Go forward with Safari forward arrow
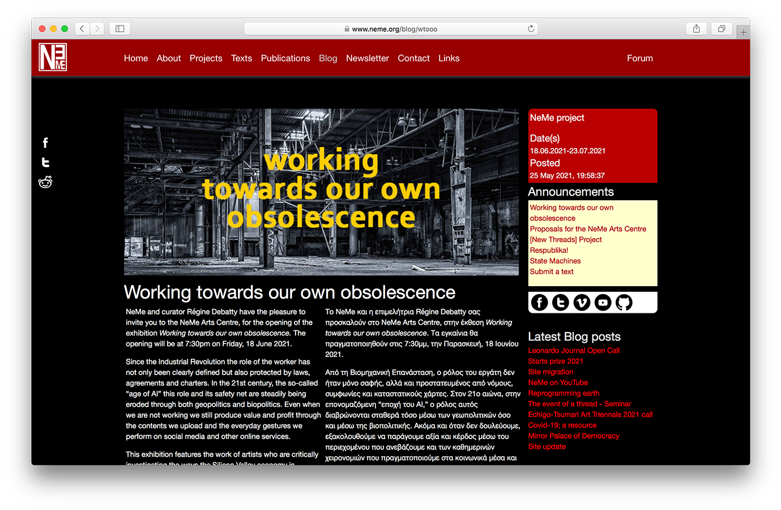The width and height of the screenshot is (781, 510). (x=97, y=28)
